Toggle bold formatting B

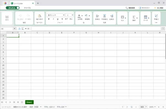point(49,19)
